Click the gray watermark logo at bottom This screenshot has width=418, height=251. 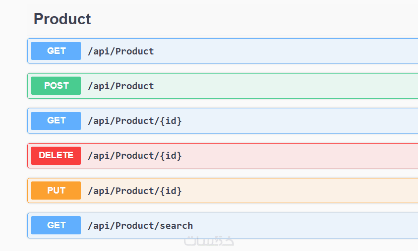[x=209, y=240]
